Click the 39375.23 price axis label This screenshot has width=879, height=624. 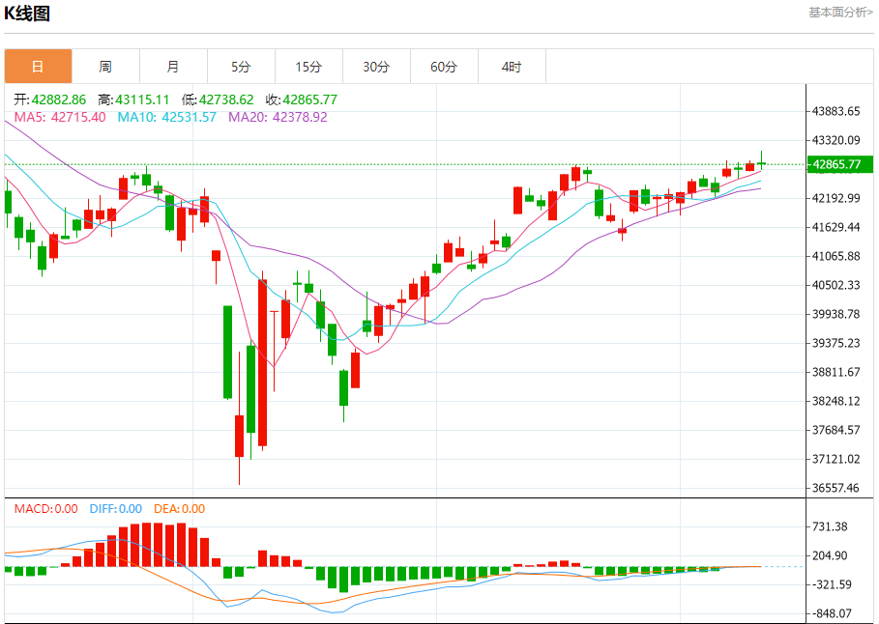click(835, 343)
